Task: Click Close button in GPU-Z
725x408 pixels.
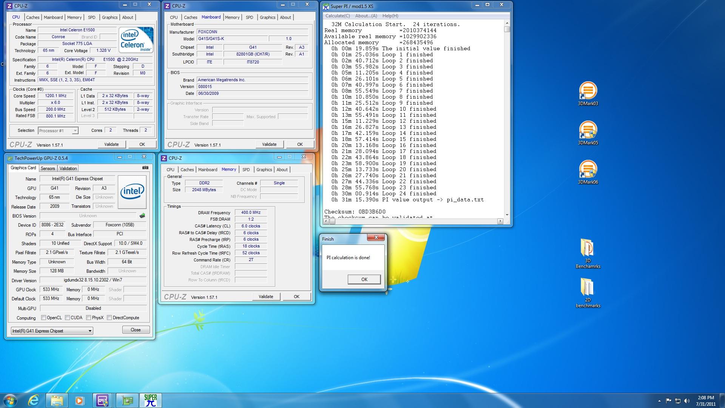Action: pos(136,330)
